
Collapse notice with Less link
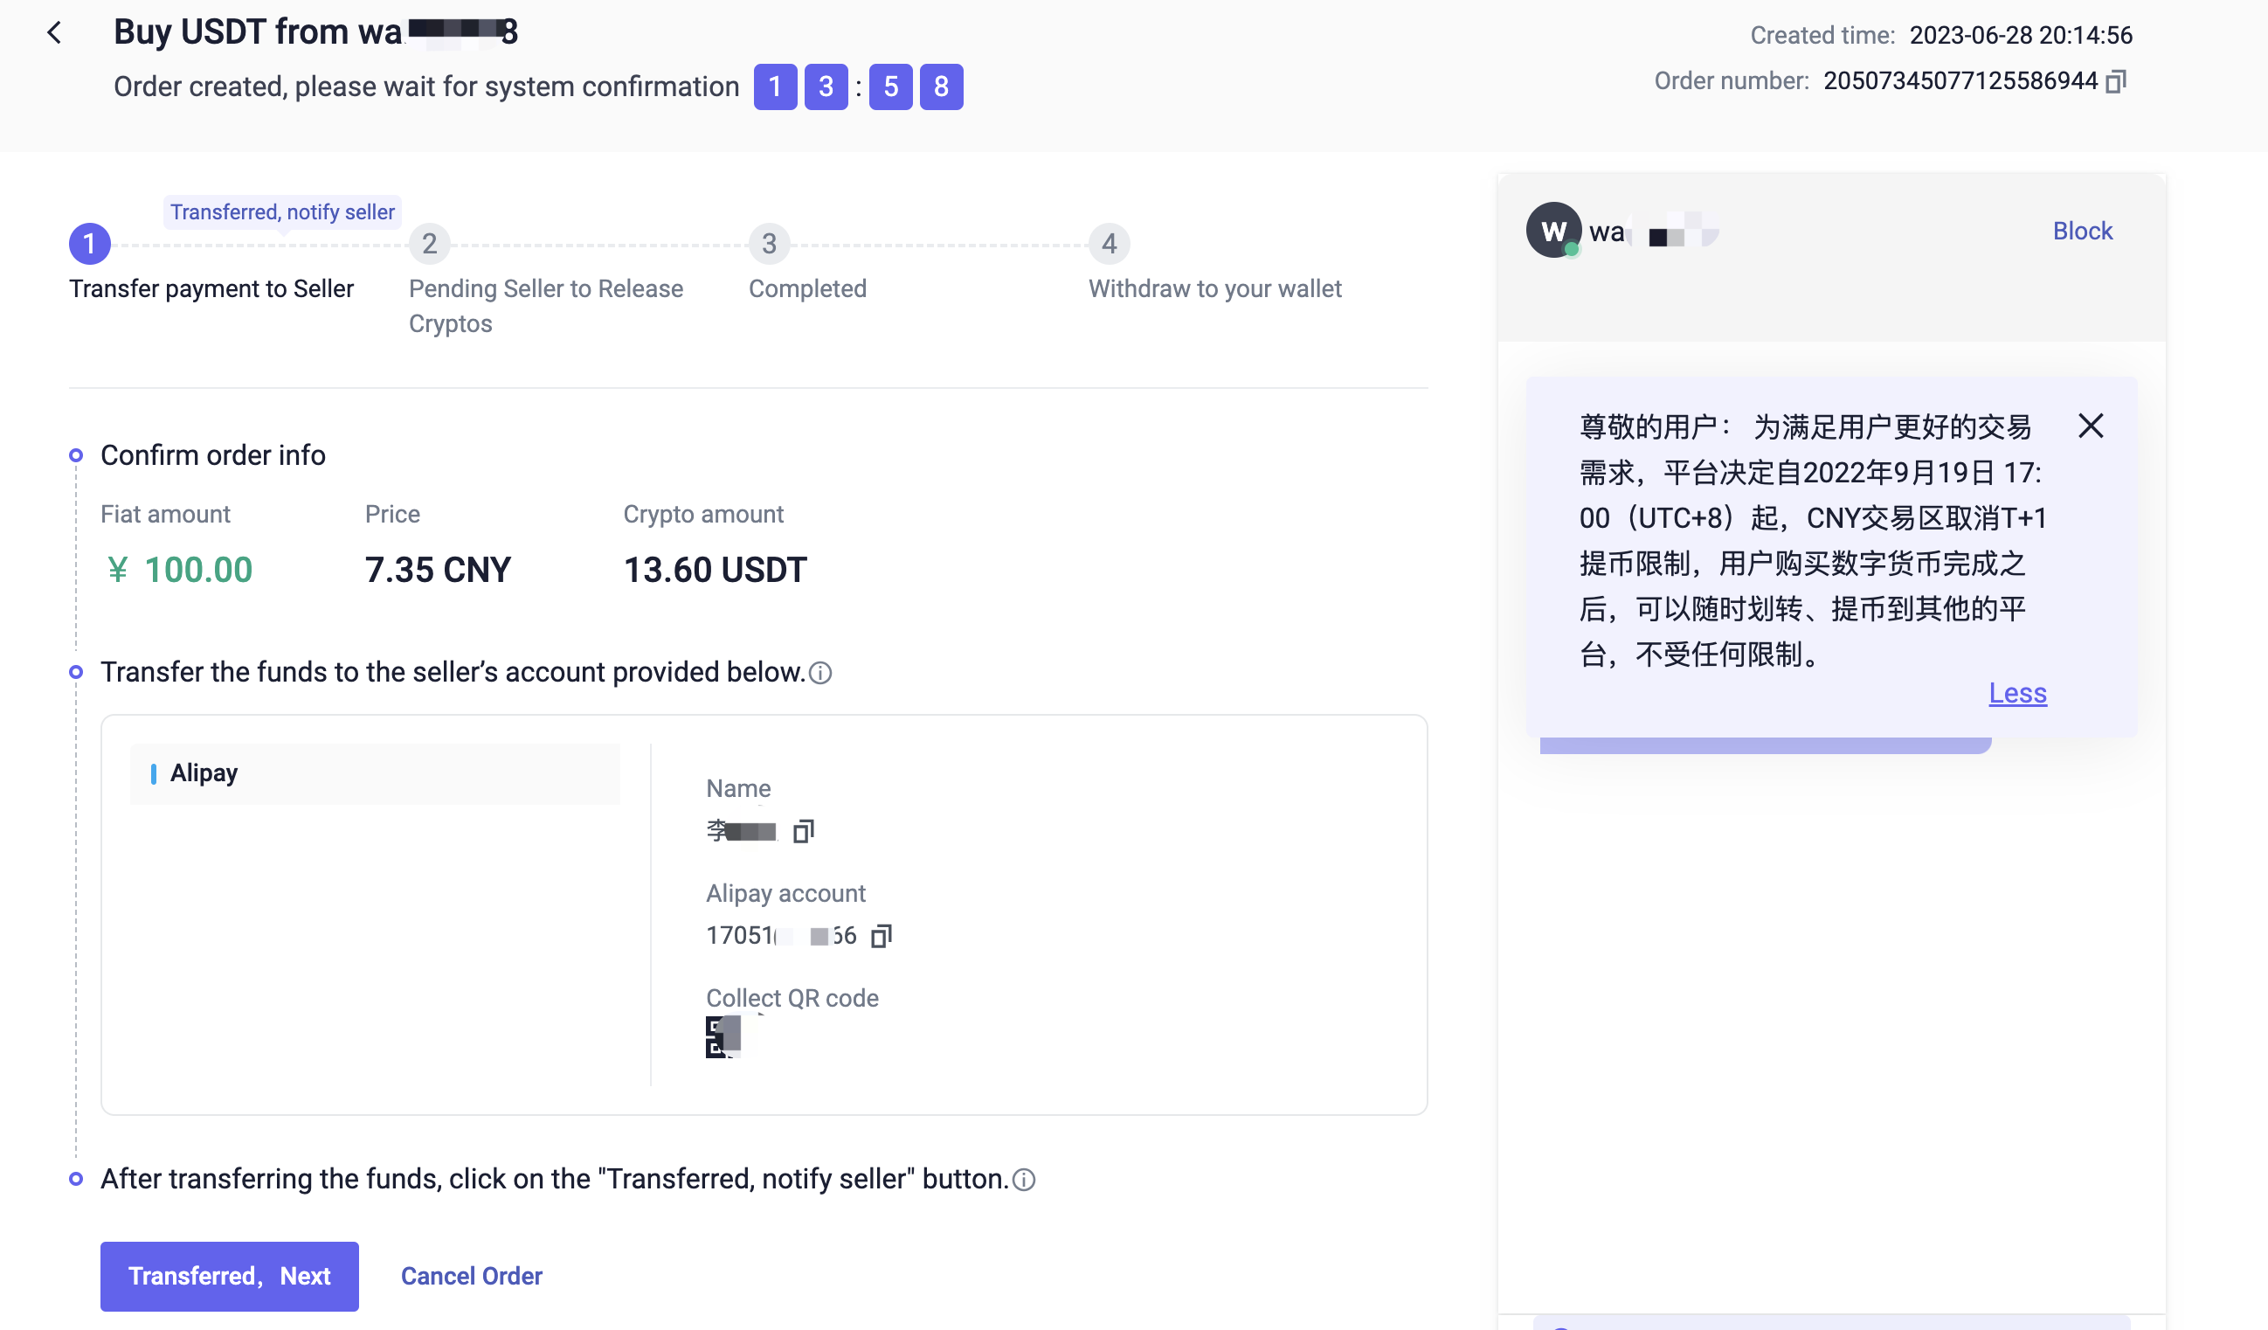click(x=2017, y=692)
